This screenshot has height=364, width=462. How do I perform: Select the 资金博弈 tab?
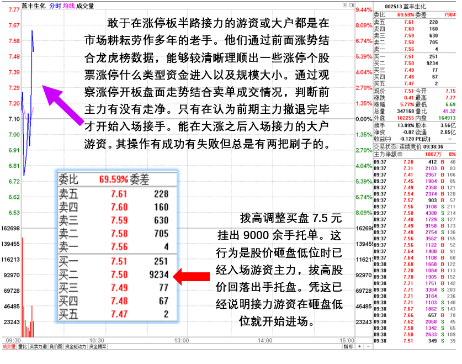(97, 347)
